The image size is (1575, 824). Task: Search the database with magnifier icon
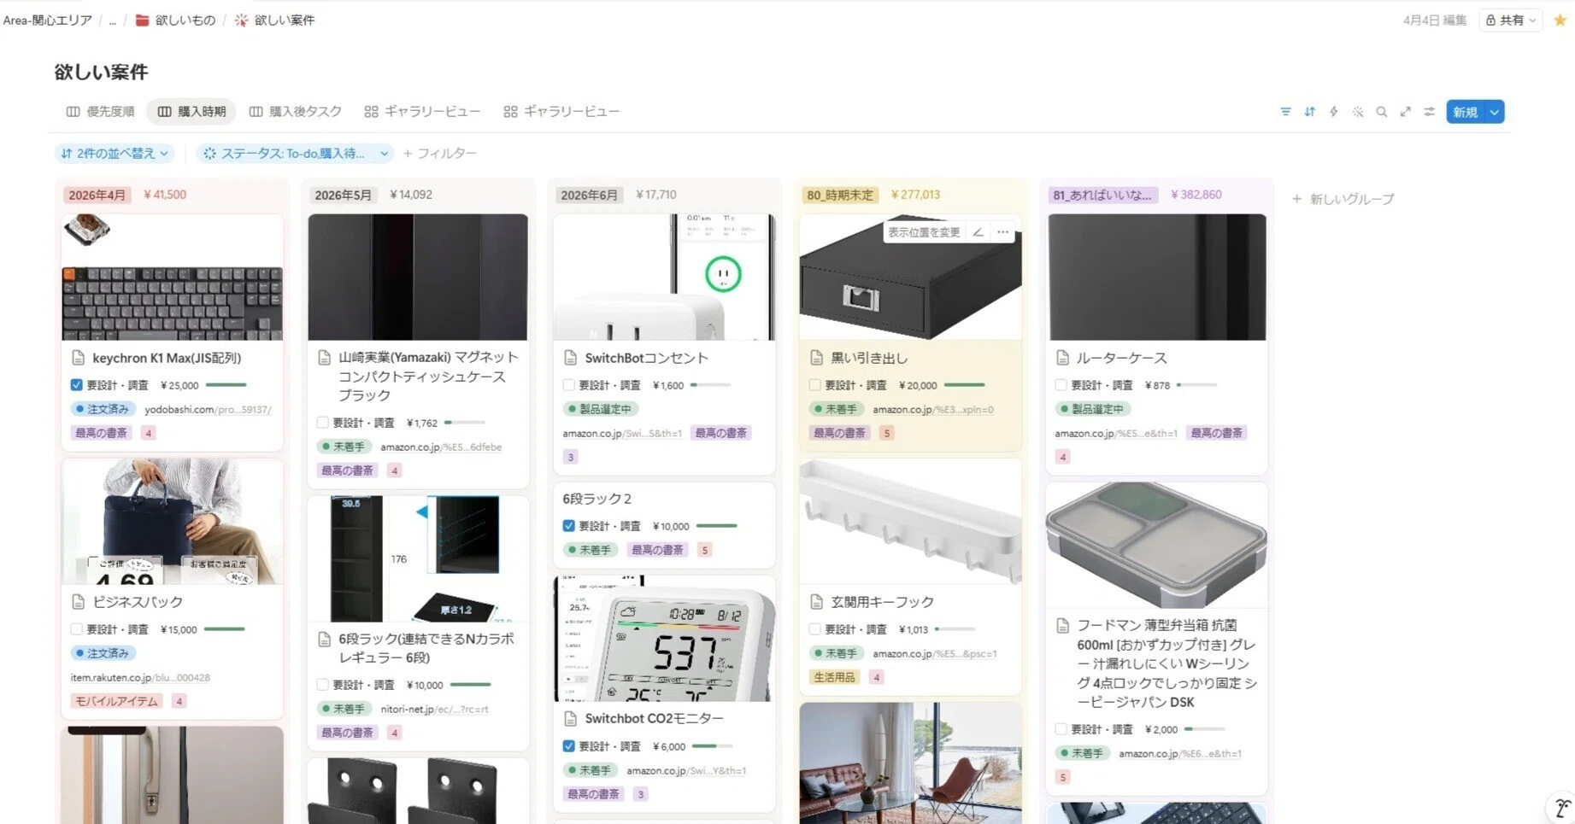(1381, 112)
